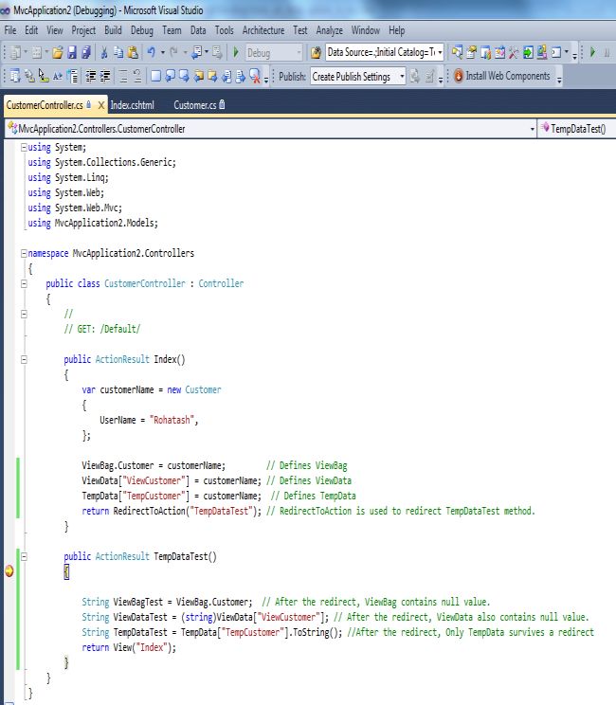This screenshot has width=616, height=705.
Task: Open the Architecture menu
Action: (263, 30)
